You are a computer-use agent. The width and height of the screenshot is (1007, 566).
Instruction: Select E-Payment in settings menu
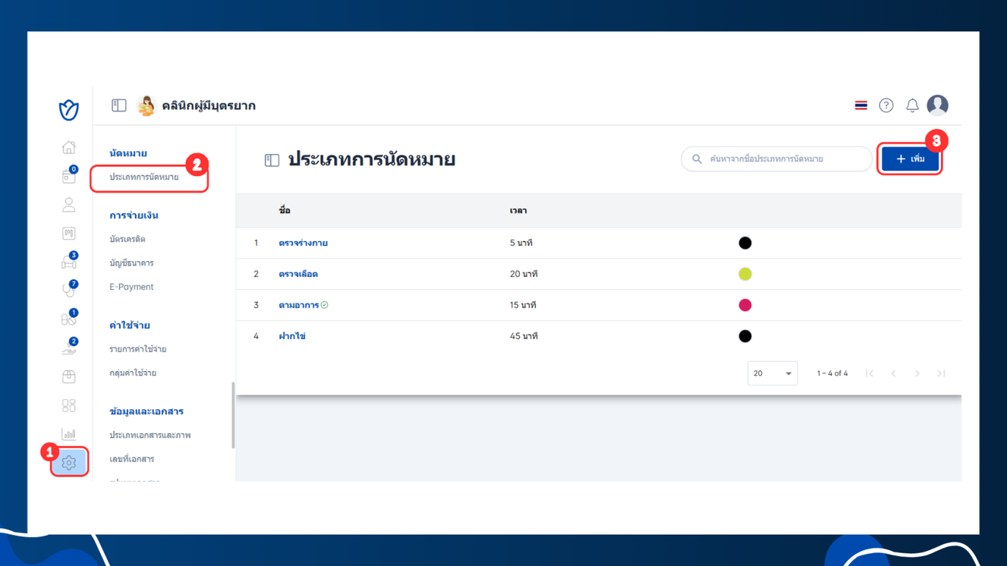click(132, 286)
